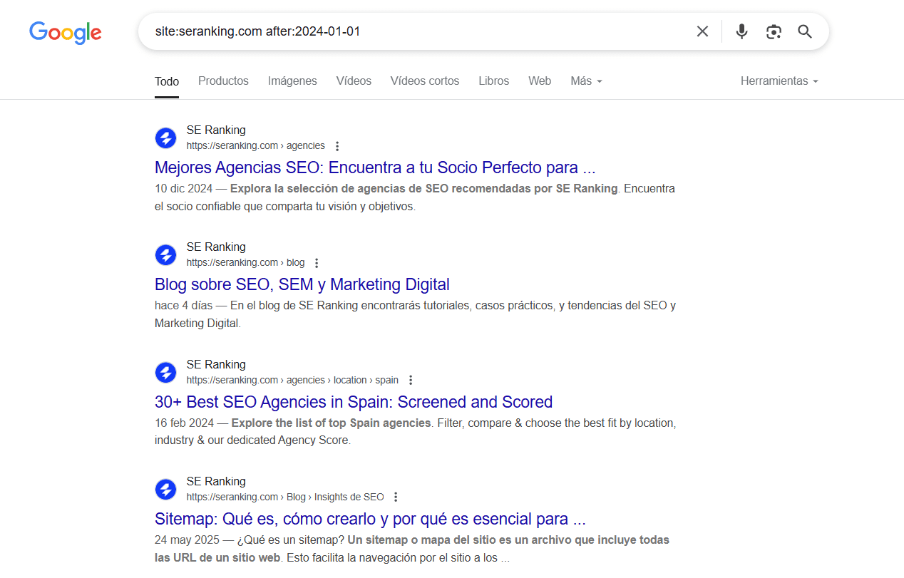The width and height of the screenshot is (904, 578).
Task: Click SE Ranking favicon of blog result
Action: tap(165, 254)
